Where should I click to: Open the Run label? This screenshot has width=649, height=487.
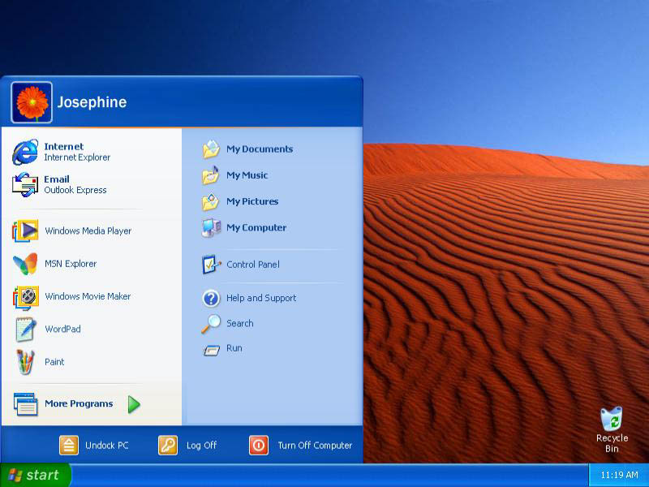[234, 348]
